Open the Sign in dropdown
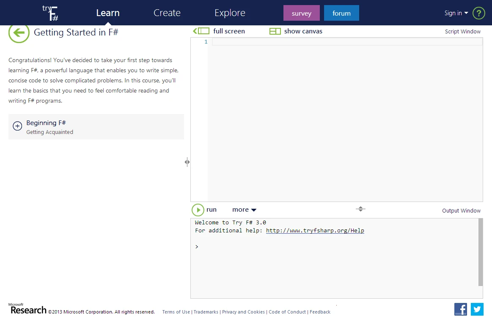The width and height of the screenshot is (492, 319). 456,13
